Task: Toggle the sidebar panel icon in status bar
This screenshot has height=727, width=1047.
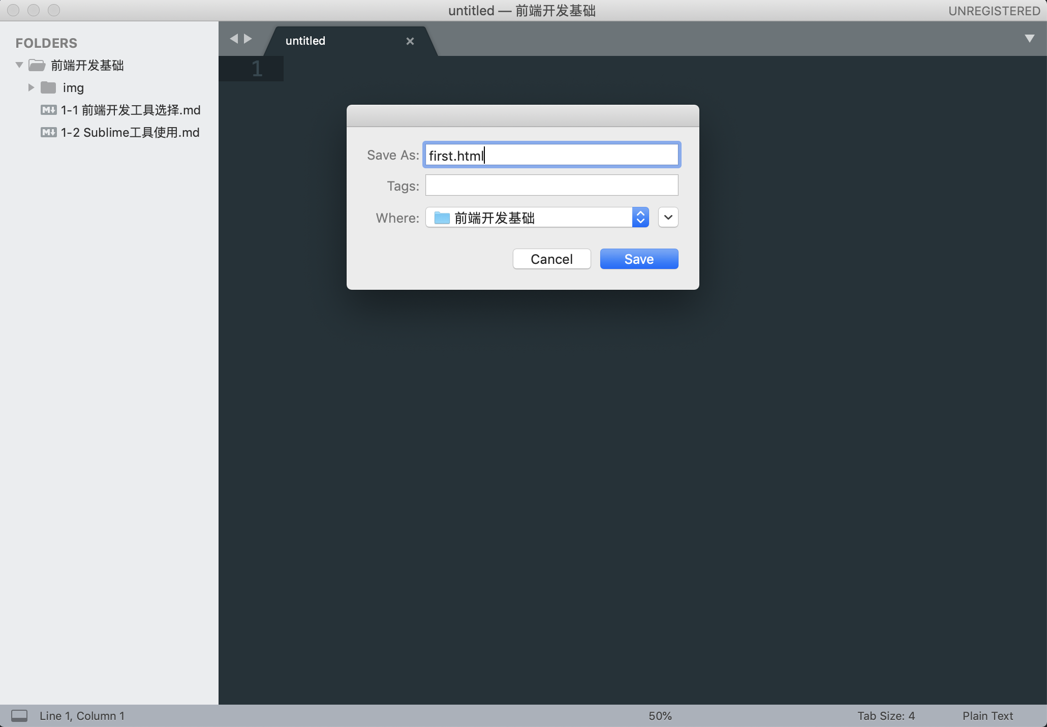Action: coord(19,716)
